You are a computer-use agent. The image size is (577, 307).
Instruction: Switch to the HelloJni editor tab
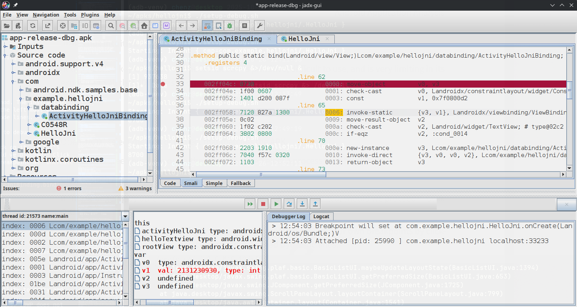click(304, 39)
